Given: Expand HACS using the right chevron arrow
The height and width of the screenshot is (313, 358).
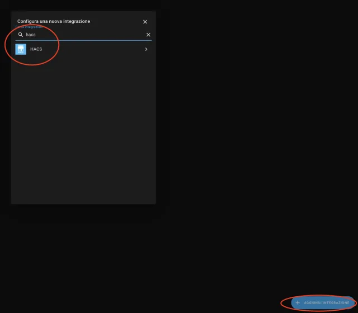Looking at the screenshot, I should [x=146, y=49].
